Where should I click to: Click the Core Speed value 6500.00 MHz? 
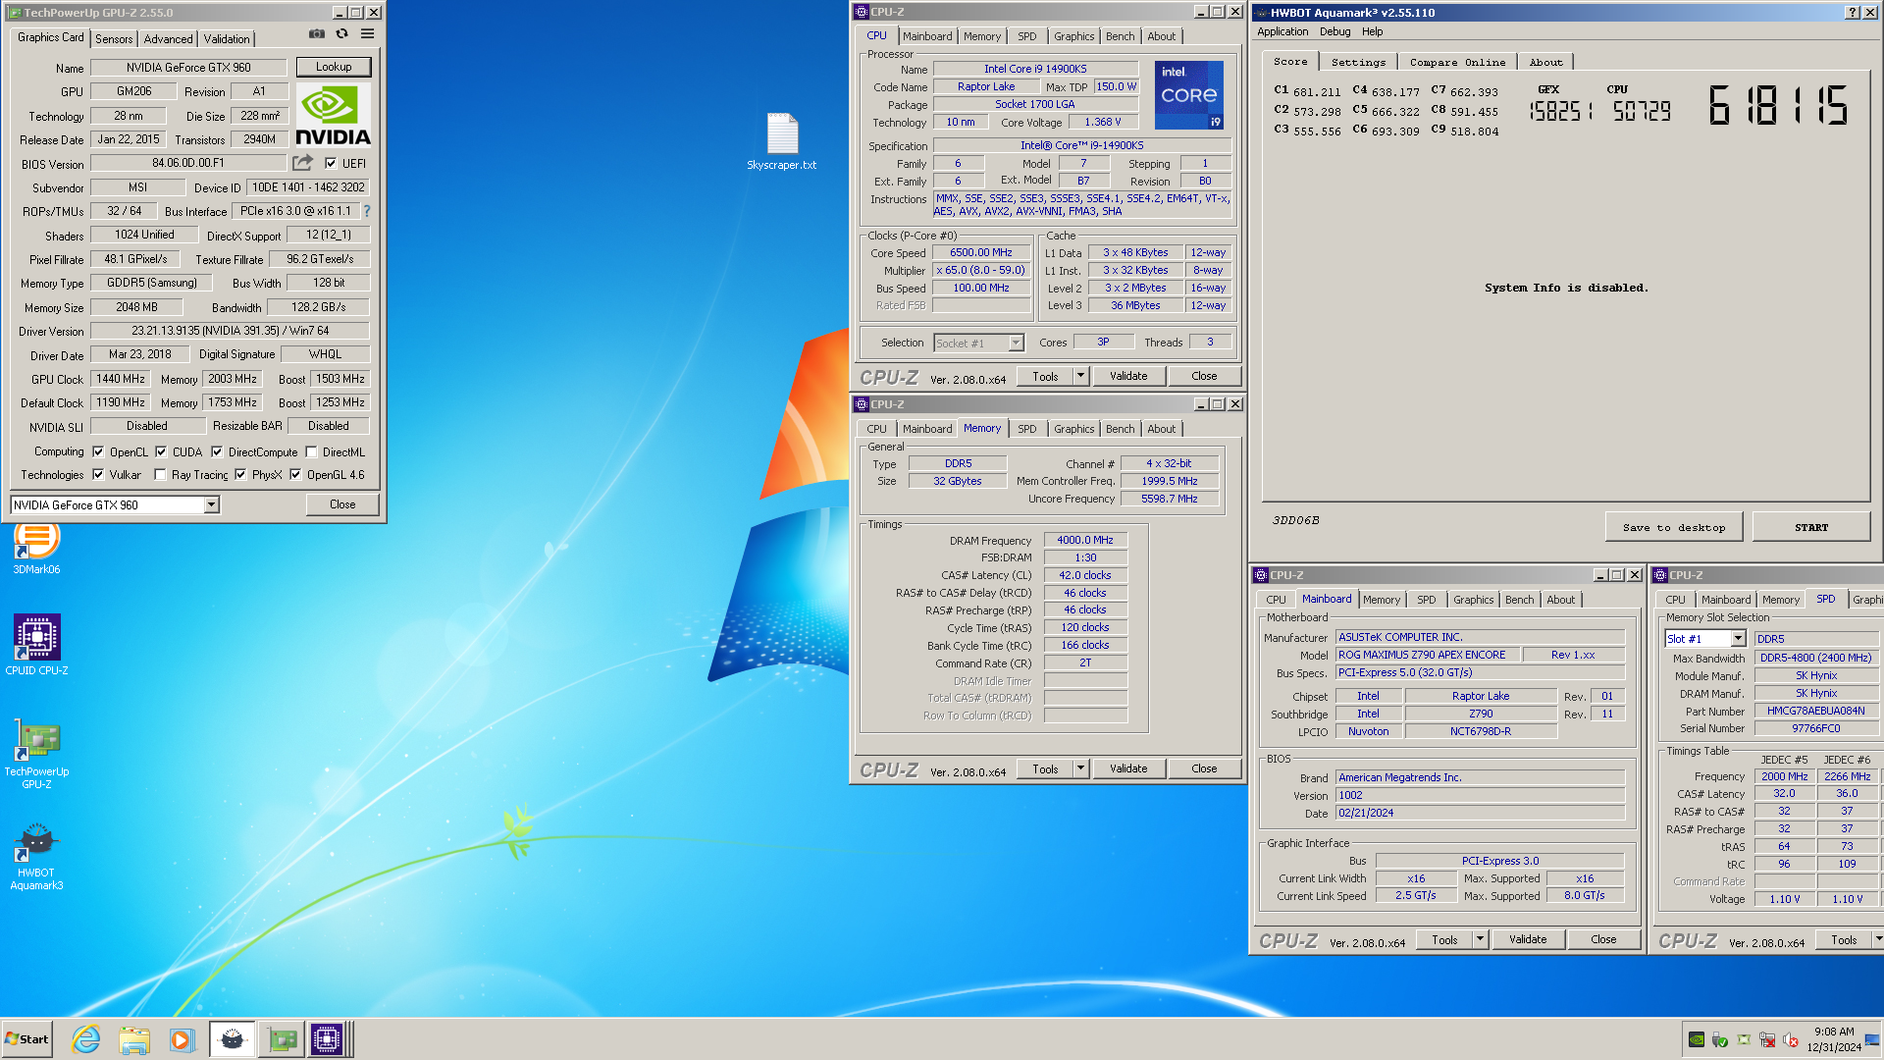(x=980, y=252)
